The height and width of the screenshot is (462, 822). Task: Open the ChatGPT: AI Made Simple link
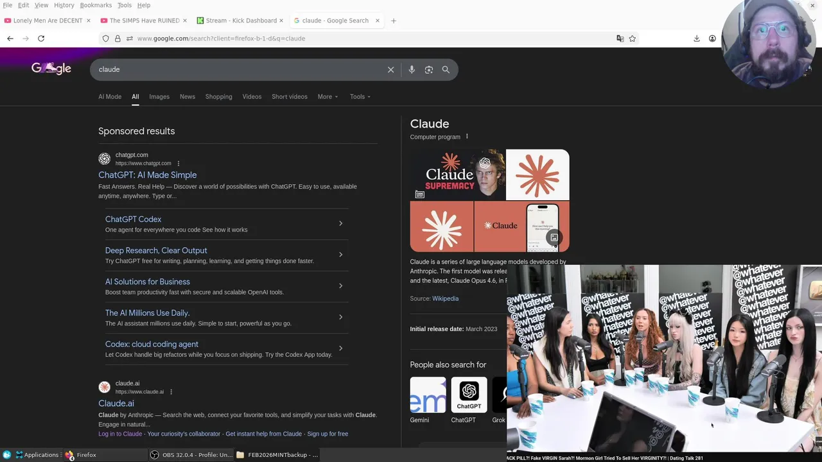click(x=148, y=175)
